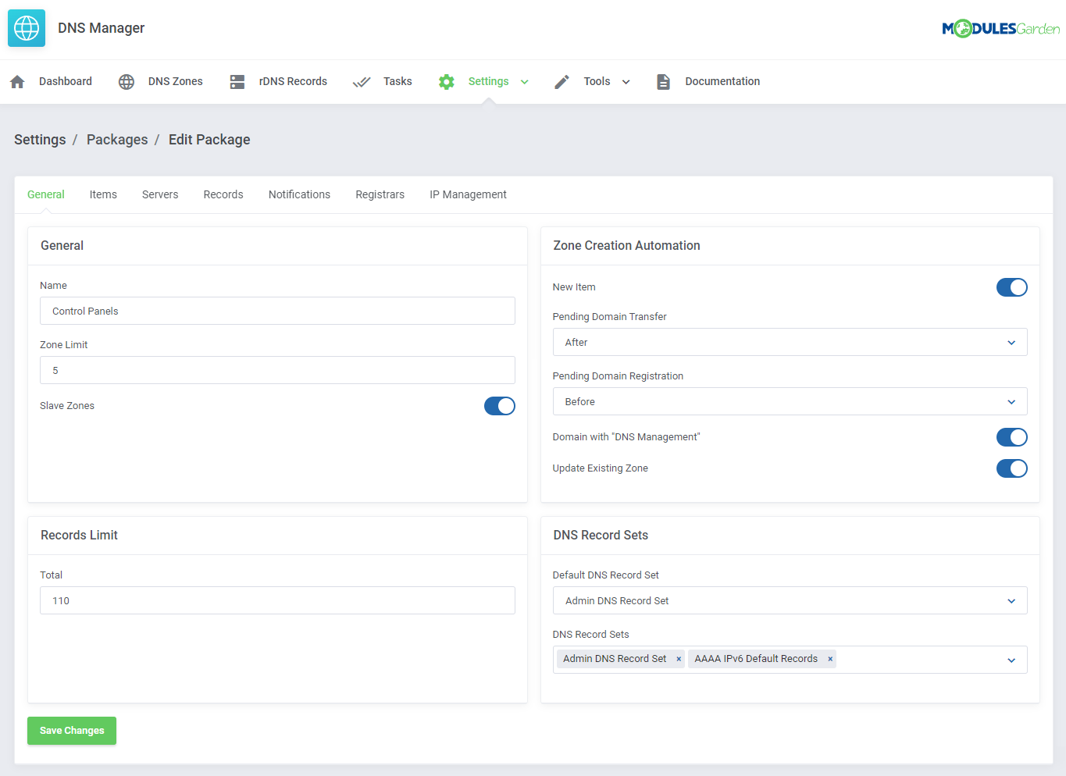Image resolution: width=1066 pixels, height=776 pixels.
Task: Switch to the Notifications tab
Action: pos(299,194)
